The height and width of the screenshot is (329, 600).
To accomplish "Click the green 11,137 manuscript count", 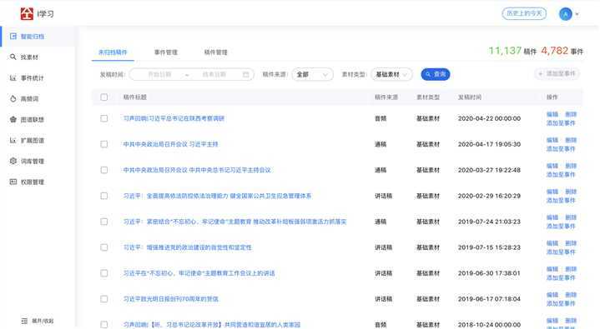I will 505,51.
